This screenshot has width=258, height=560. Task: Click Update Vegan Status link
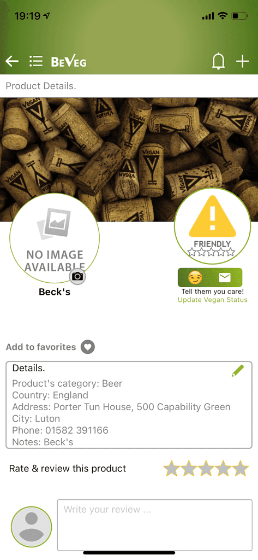212,300
